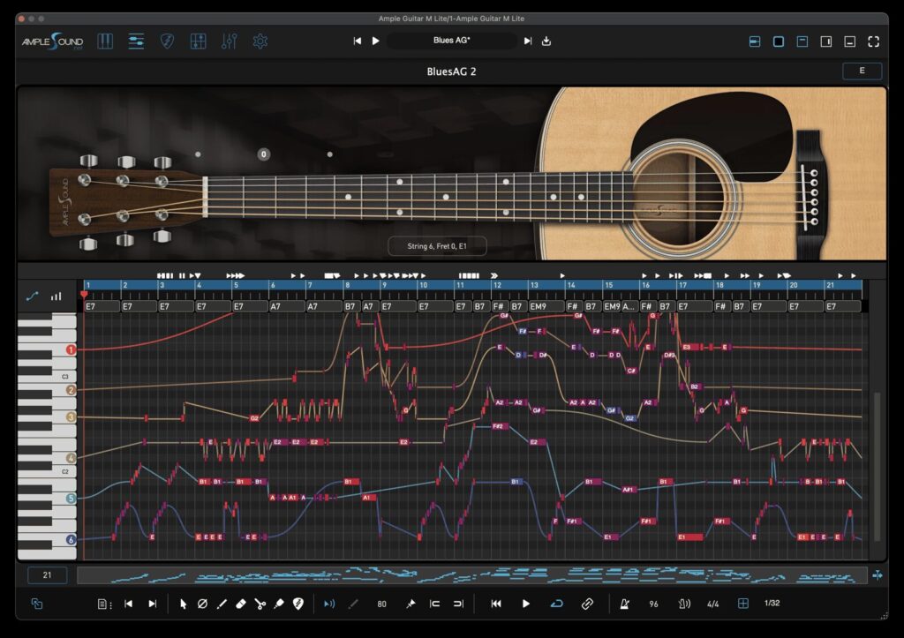This screenshot has height=638, width=904.
Task: Open the keyboard panel icon in top toolbar
Action: coord(105,41)
